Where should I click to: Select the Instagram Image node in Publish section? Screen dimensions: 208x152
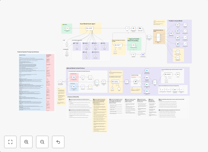[171, 33]
